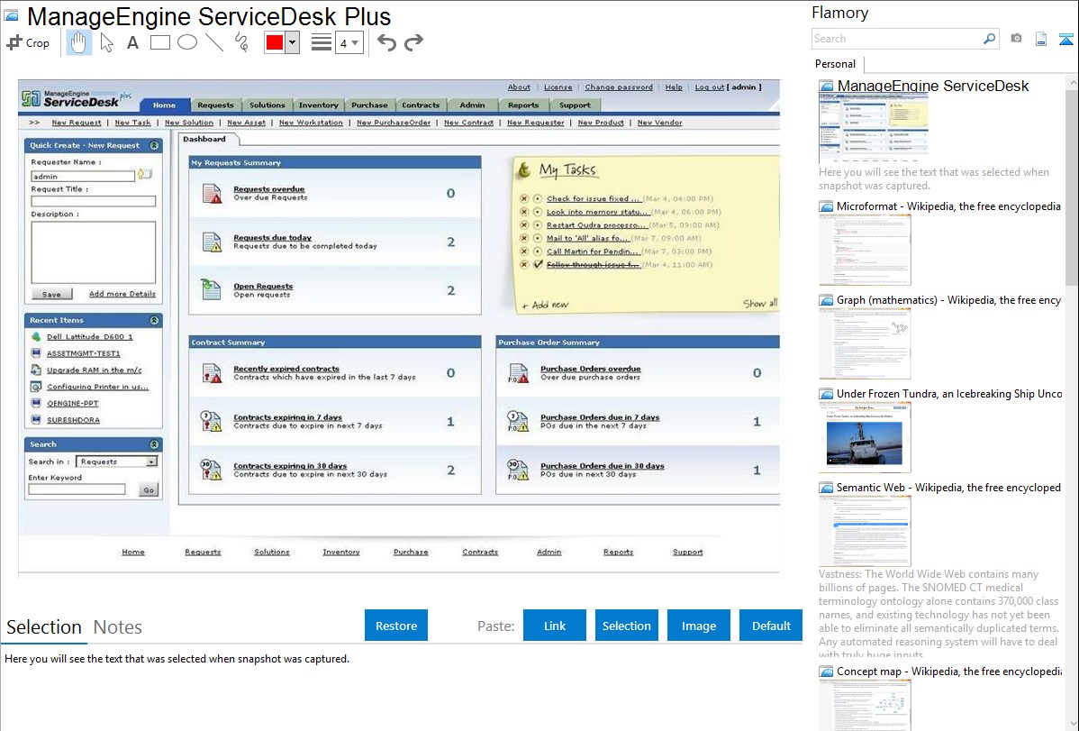Click the red color swatch
This screenshot has width=1079, height=731.
pyautogui.click(x=275, y=42)
